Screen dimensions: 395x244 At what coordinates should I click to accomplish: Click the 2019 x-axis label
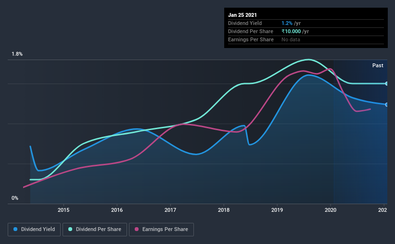point(277,210)
